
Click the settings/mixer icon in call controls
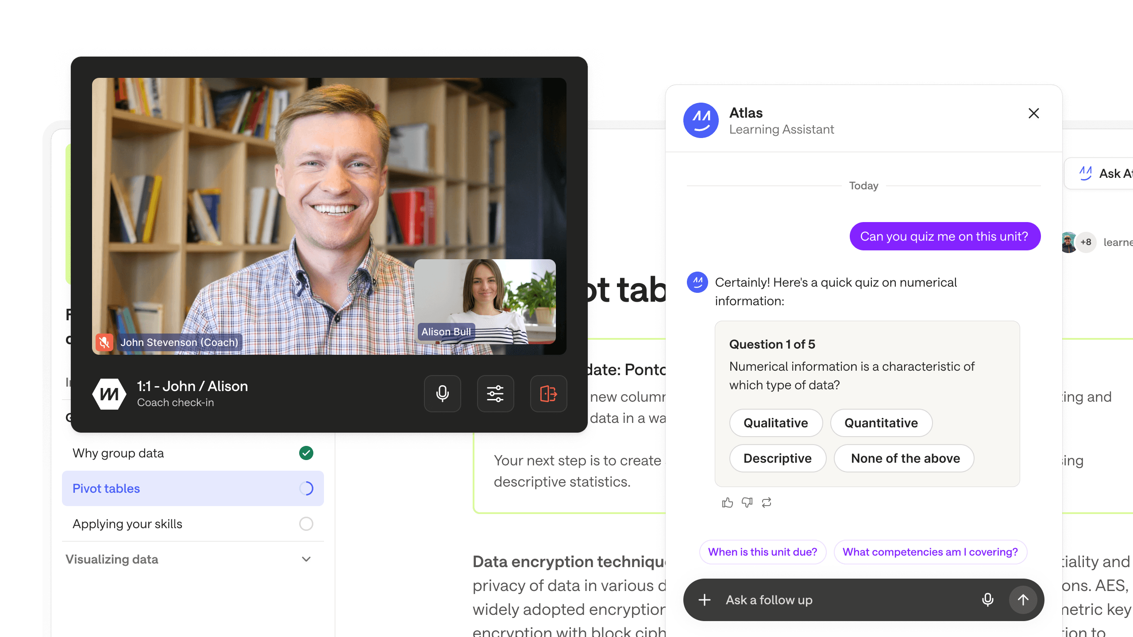pos(495,392)
